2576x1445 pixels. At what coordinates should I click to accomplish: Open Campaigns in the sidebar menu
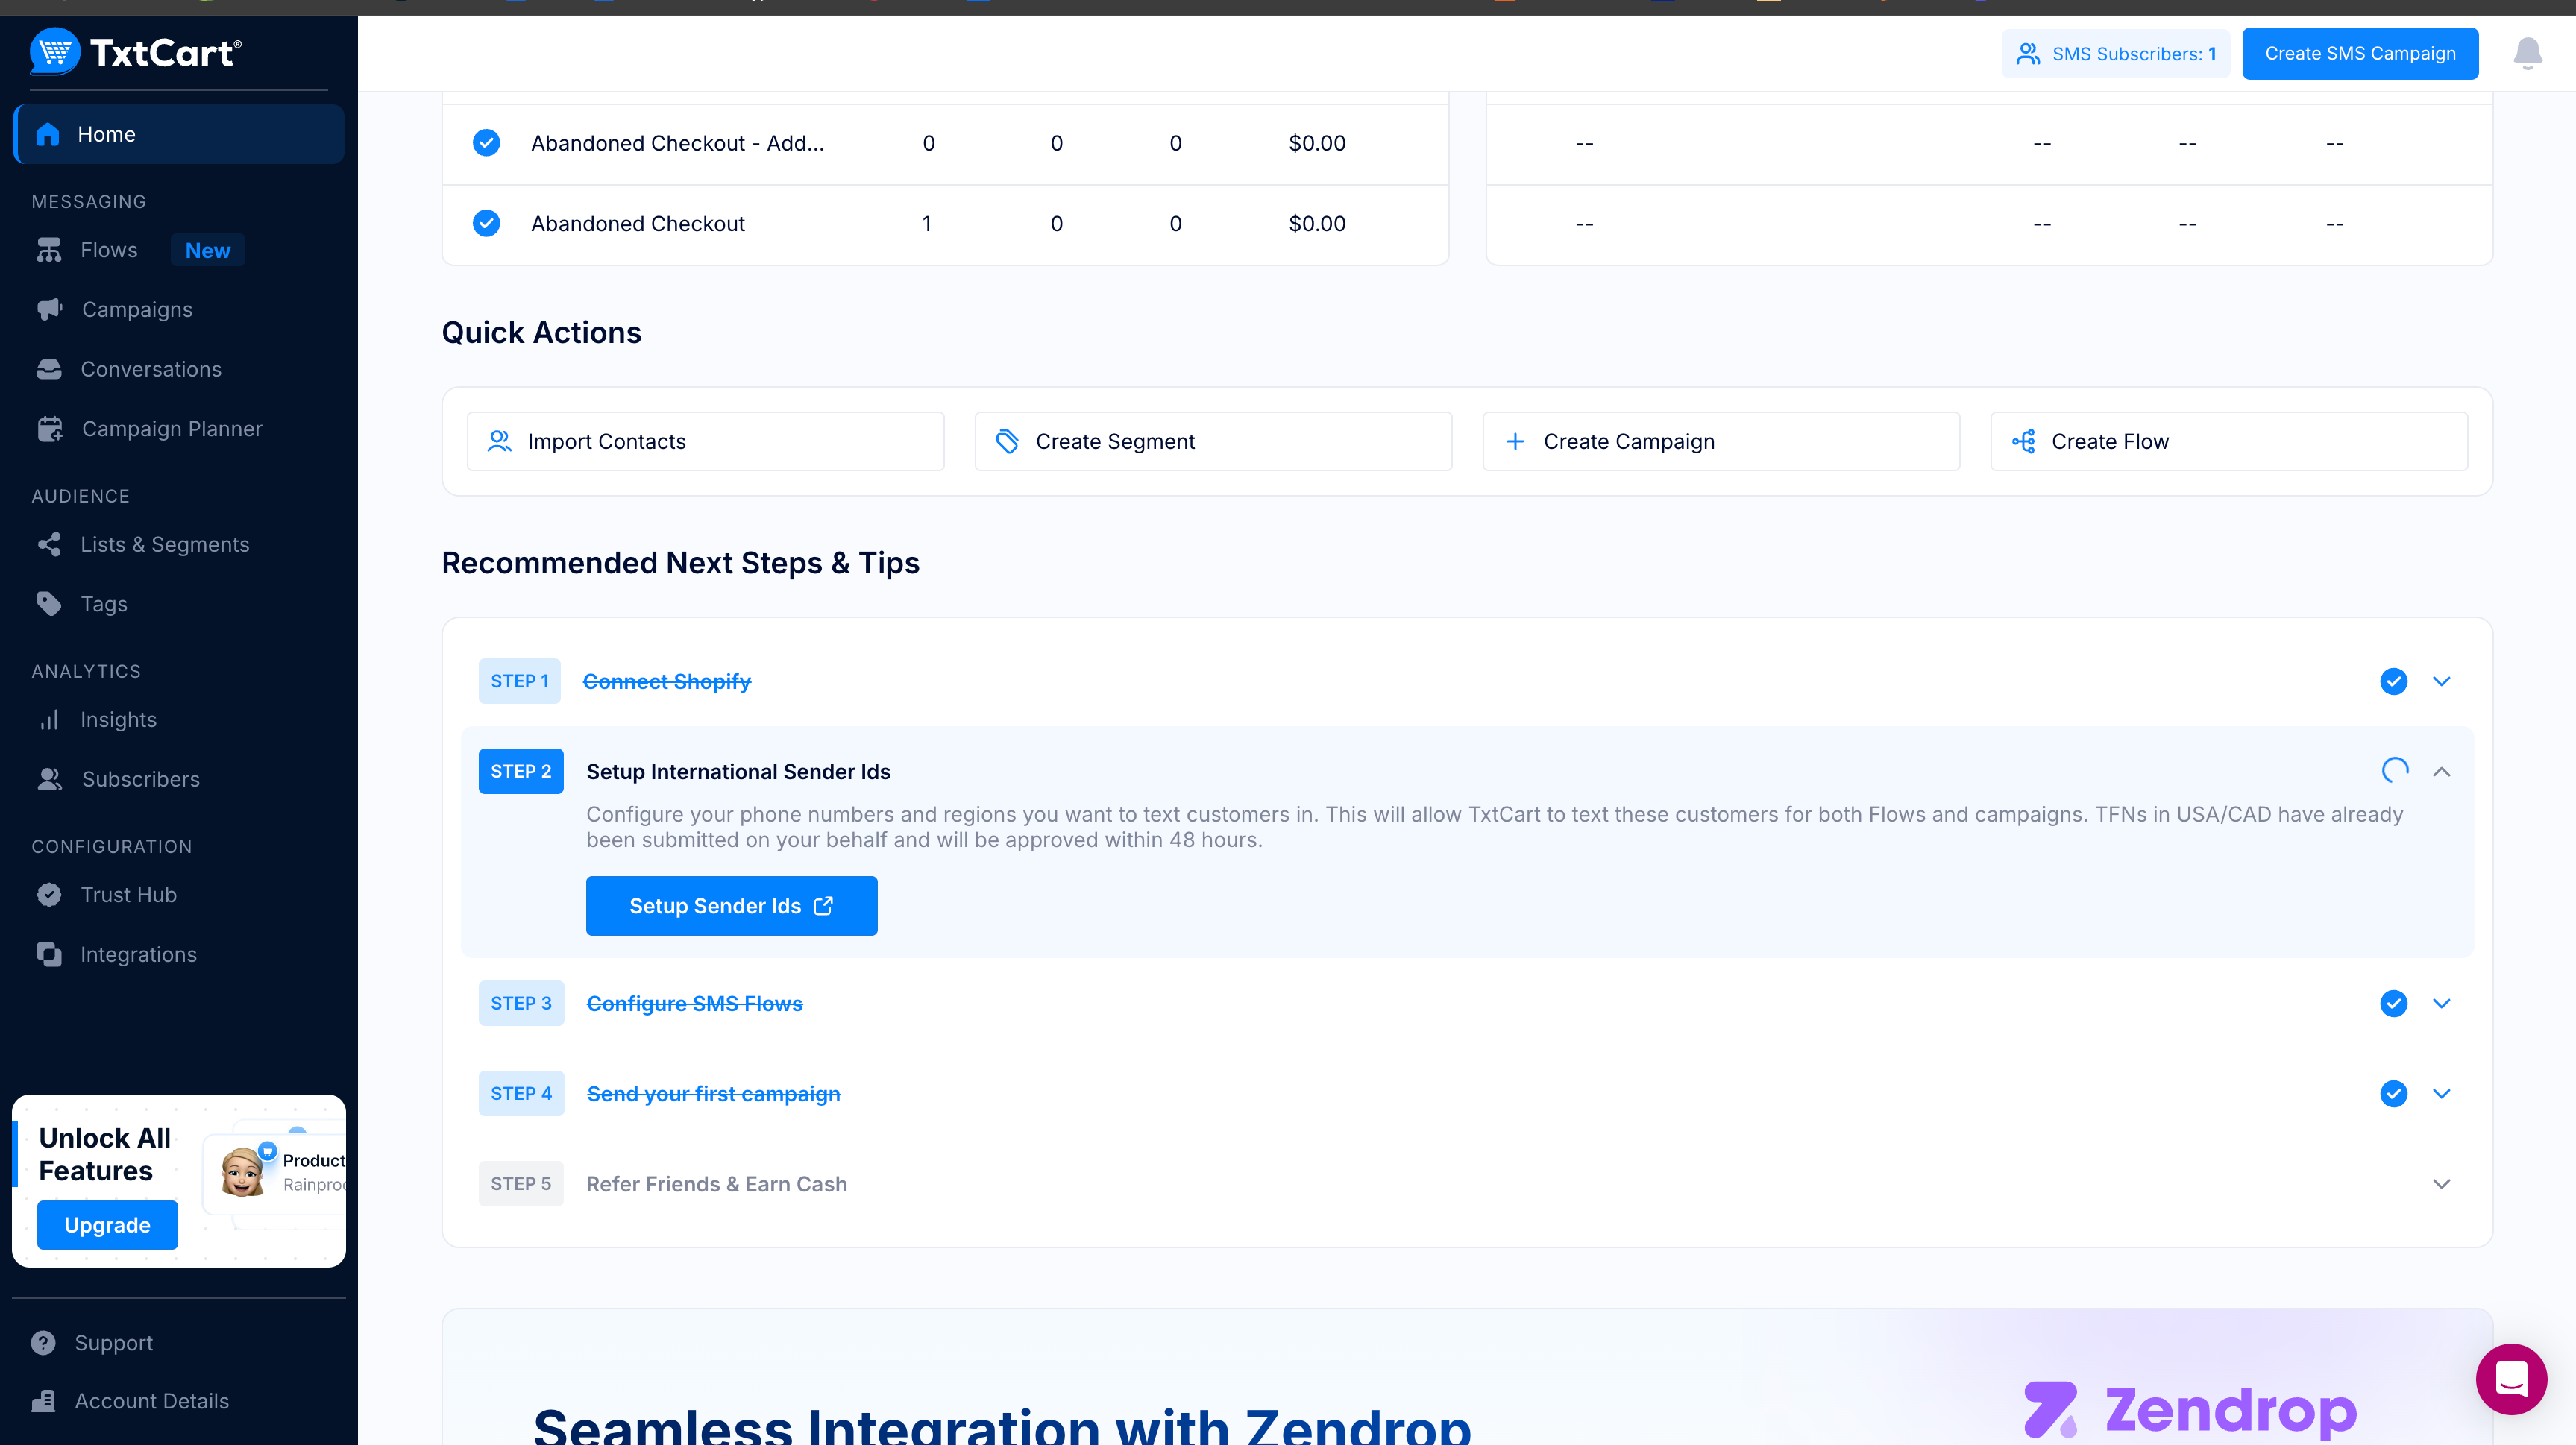coord(137,309)
